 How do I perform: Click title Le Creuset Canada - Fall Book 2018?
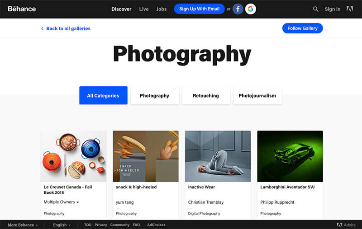tap(68, 190)
